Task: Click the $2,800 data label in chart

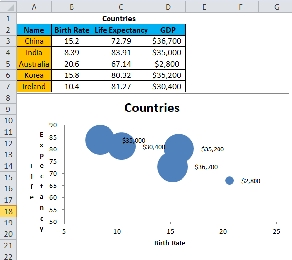Action: tap(251, 181)
